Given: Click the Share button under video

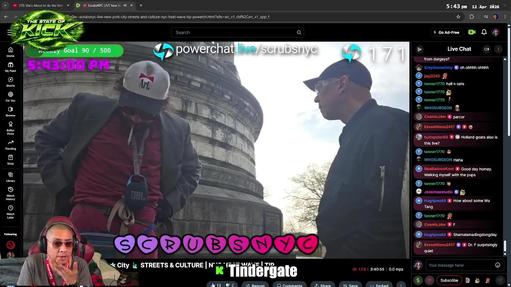Looking at the screenshot, I should [322, 285].
